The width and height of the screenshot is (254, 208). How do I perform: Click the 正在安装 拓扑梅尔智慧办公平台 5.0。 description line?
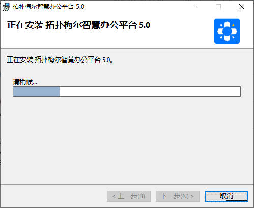click(x=60, y=60)
